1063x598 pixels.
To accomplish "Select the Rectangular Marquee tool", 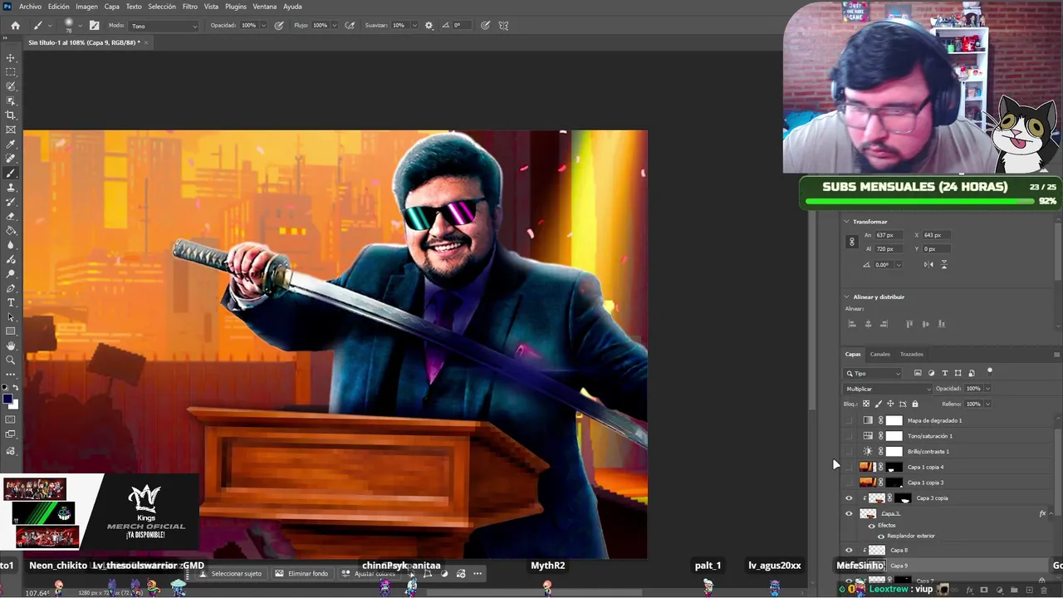I will (11, 72).
